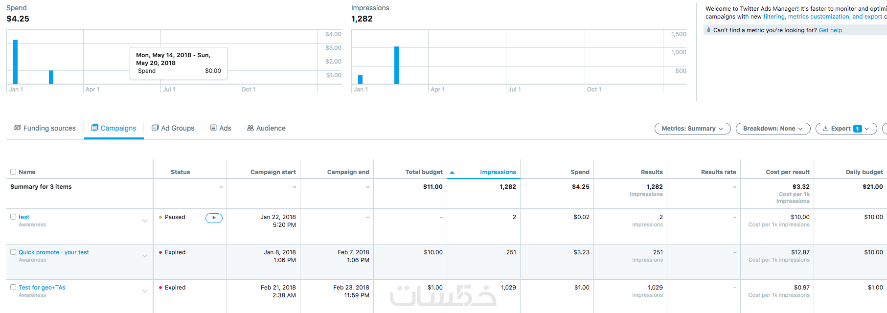Screen dimensions: 887x313
Task: Check the test campaign checkbox
Action: tap(13, 217)
